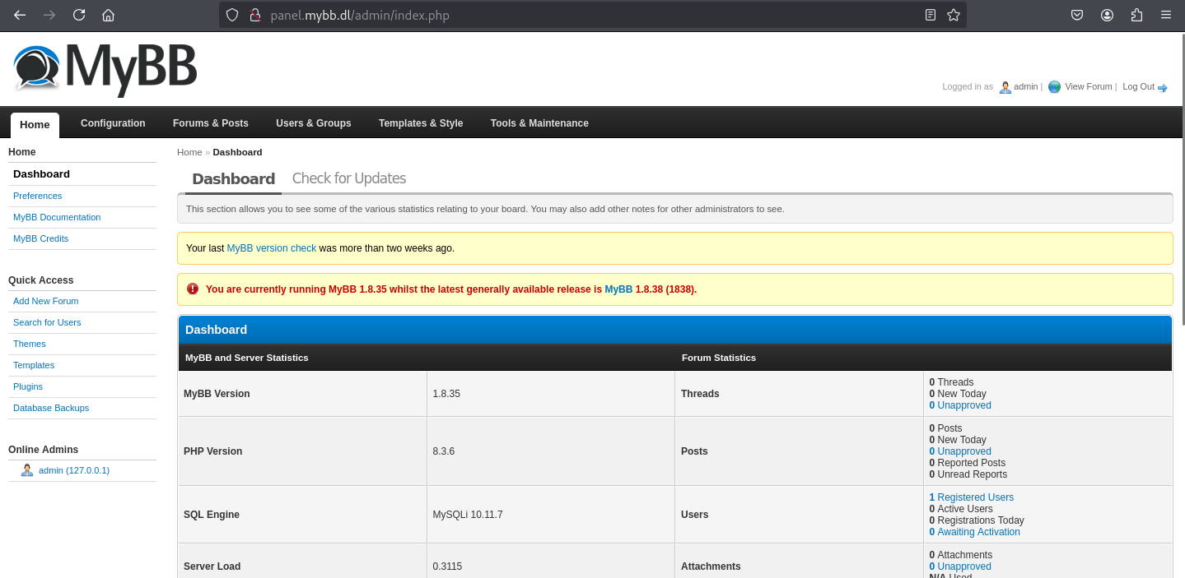
Task: Select the SQL Engine value MySQLi 10.11.7
Action: [468, 515]
